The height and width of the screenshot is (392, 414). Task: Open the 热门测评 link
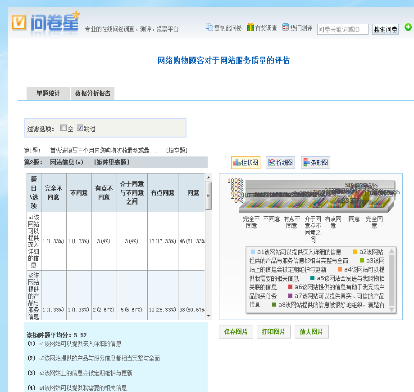coord(301,28)
